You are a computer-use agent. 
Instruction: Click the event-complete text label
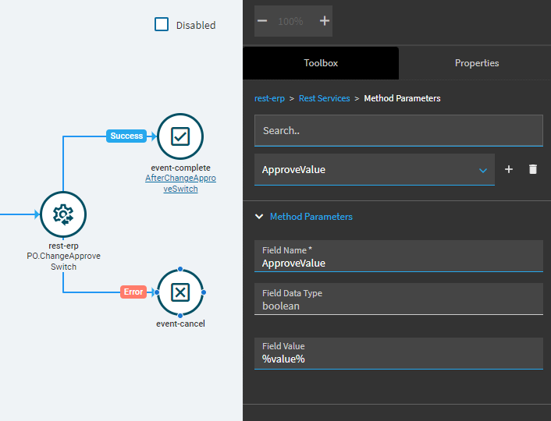coord(180,168)
